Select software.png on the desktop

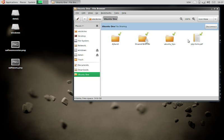pyautogui.click(x=15, y=64)
